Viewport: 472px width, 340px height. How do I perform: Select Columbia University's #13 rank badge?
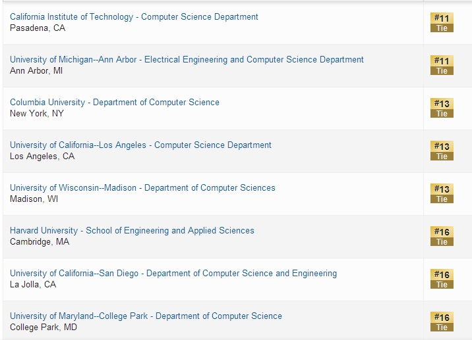pos(442,108)
